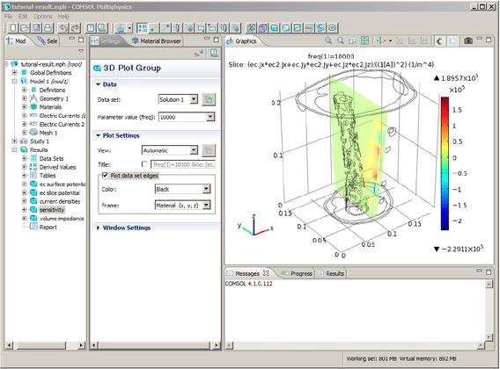This screenshot has height=369, width=500.
Task: Click the Redo arrow icon
Action: [x=75, y=28]
